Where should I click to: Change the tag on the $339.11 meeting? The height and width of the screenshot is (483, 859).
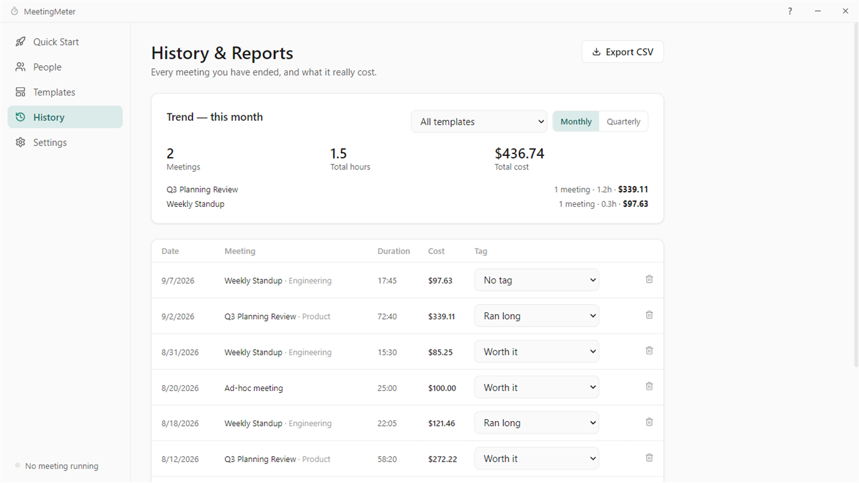pos(537,316)
